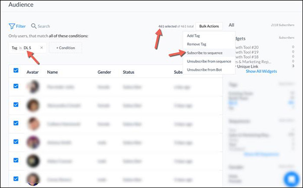Change the all of these conditions selector
The image size is (303, 188).
68,36
